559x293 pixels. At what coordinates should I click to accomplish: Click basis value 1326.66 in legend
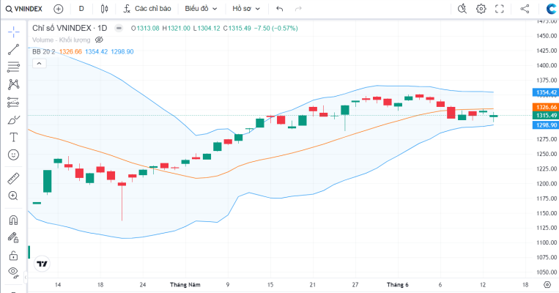click(x=70, y=52)
